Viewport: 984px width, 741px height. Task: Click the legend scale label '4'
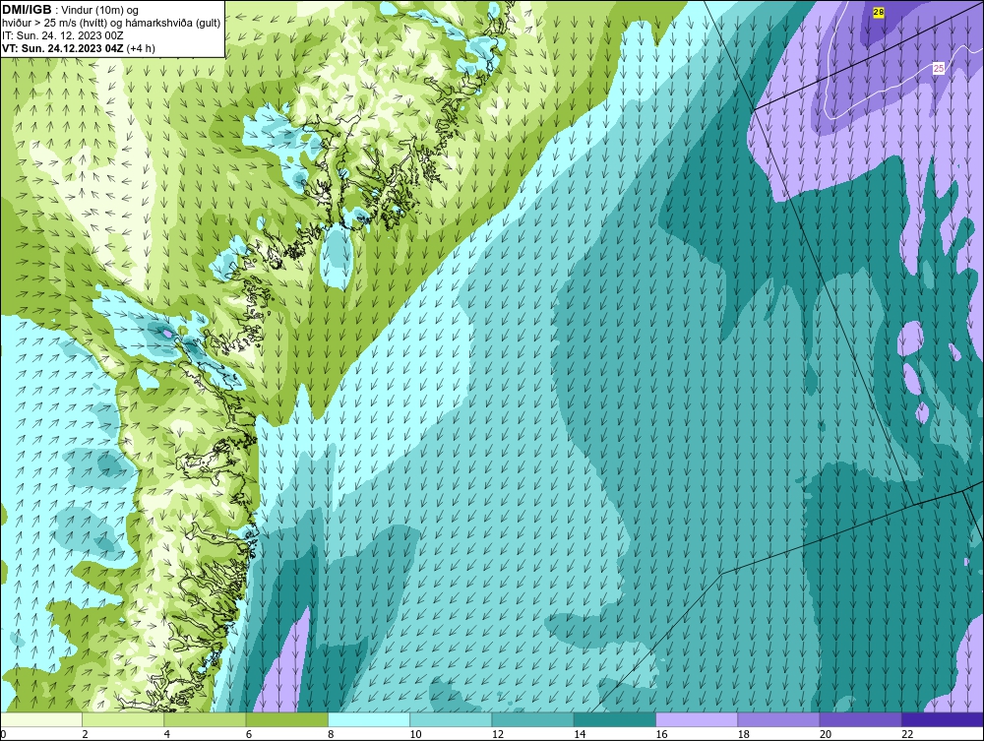pyautogui.click(x=167, y=735)
